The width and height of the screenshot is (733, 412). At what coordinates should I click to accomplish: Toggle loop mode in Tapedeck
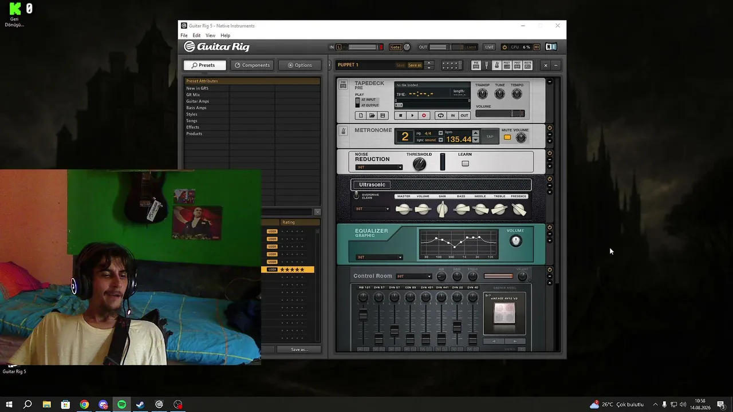pos(440,116)
